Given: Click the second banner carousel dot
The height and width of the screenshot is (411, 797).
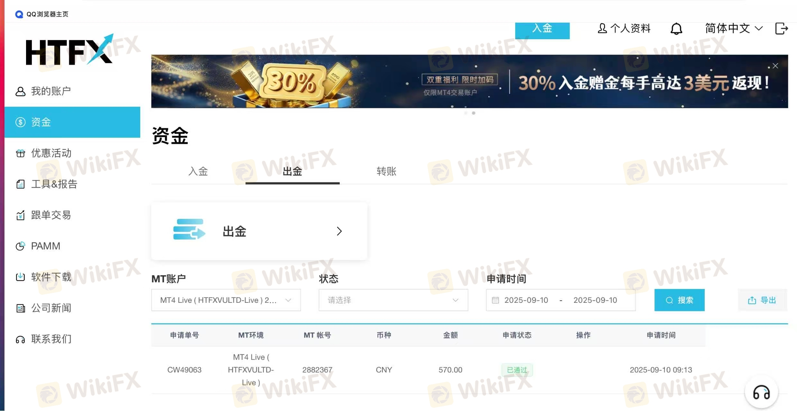Looking at the screenshot, I should click(x=473, y=113).
